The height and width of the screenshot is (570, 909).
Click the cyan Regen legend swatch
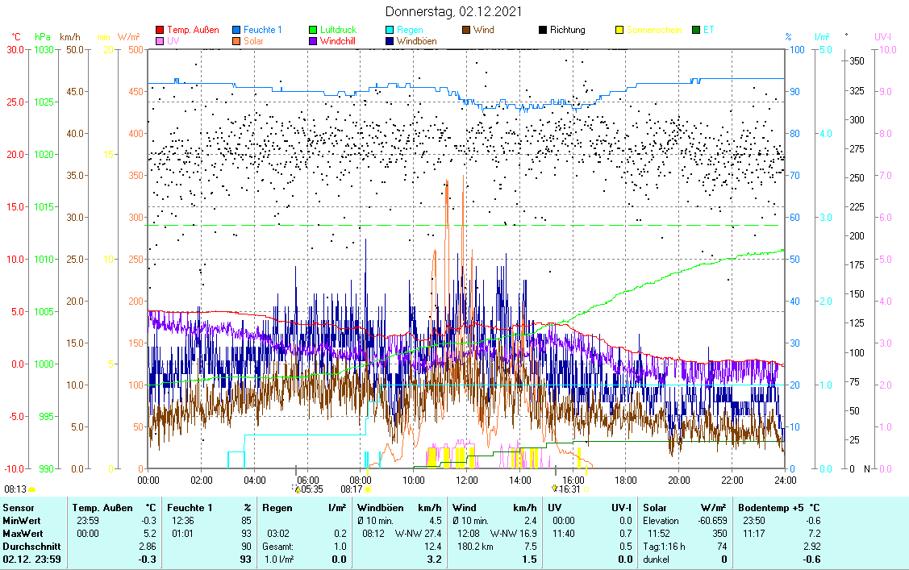point(390,30)
